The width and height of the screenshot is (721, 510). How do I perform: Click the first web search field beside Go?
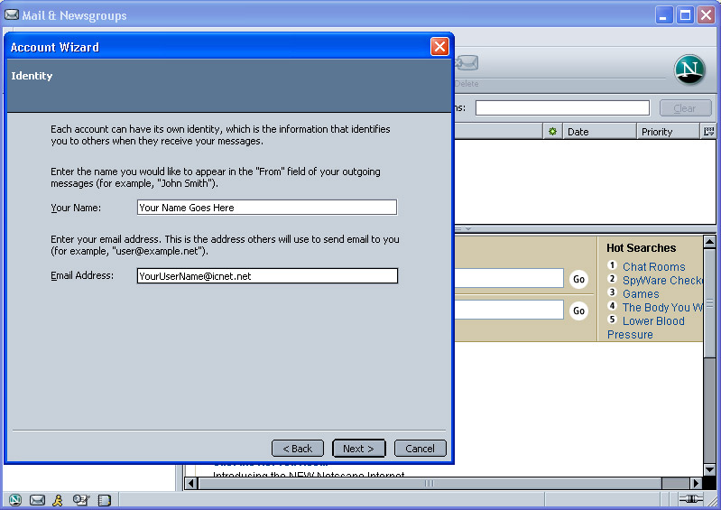point(509,278)
